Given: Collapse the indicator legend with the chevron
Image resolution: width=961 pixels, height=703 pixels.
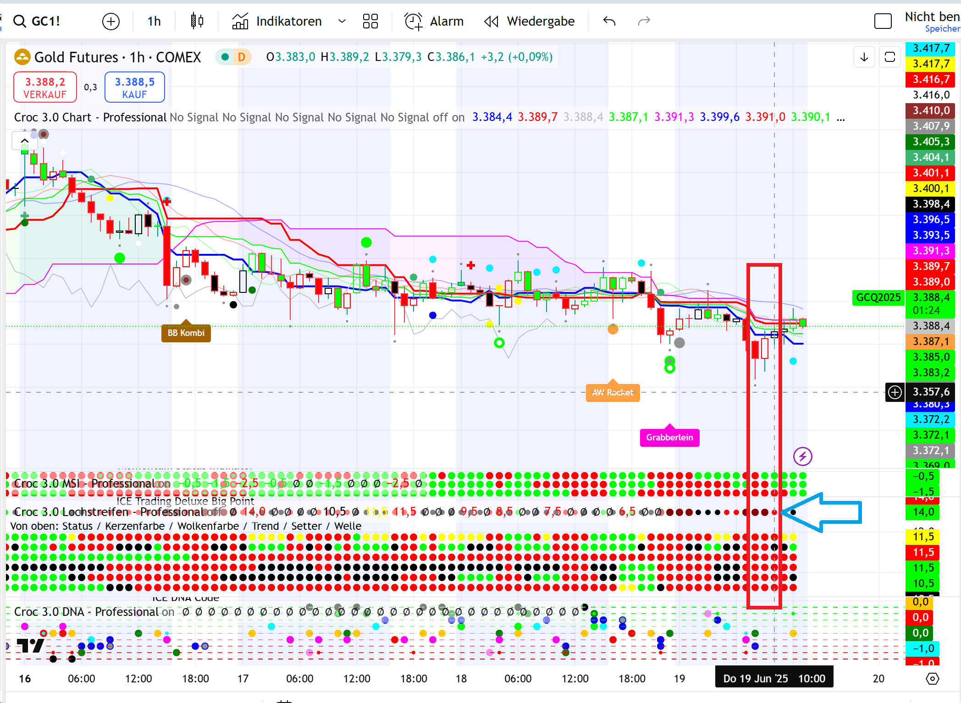Looking at the screenshot, I should click(24, 141).
